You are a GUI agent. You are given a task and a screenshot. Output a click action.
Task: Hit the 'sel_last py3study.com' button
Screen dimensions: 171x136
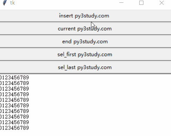85,67
